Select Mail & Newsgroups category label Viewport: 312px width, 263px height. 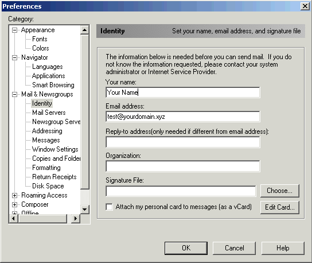(47, 94)
